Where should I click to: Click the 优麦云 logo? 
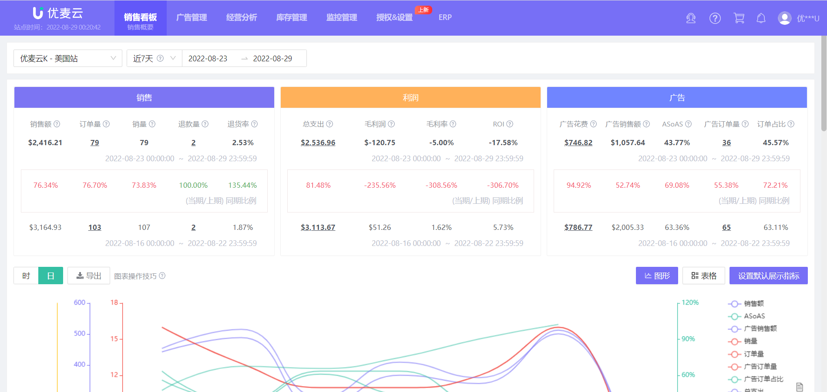coord(58,13)
